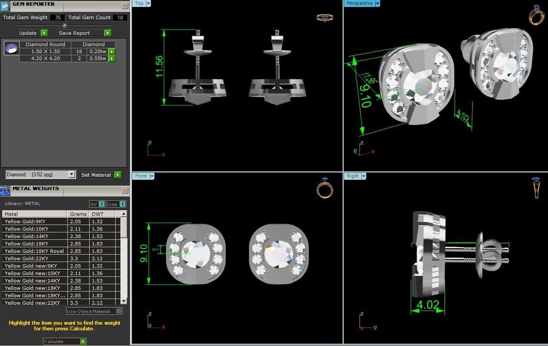Screen dimensions: 548x346
Task: Click the Metal Weights panel icon
Action: pos(5,191)
